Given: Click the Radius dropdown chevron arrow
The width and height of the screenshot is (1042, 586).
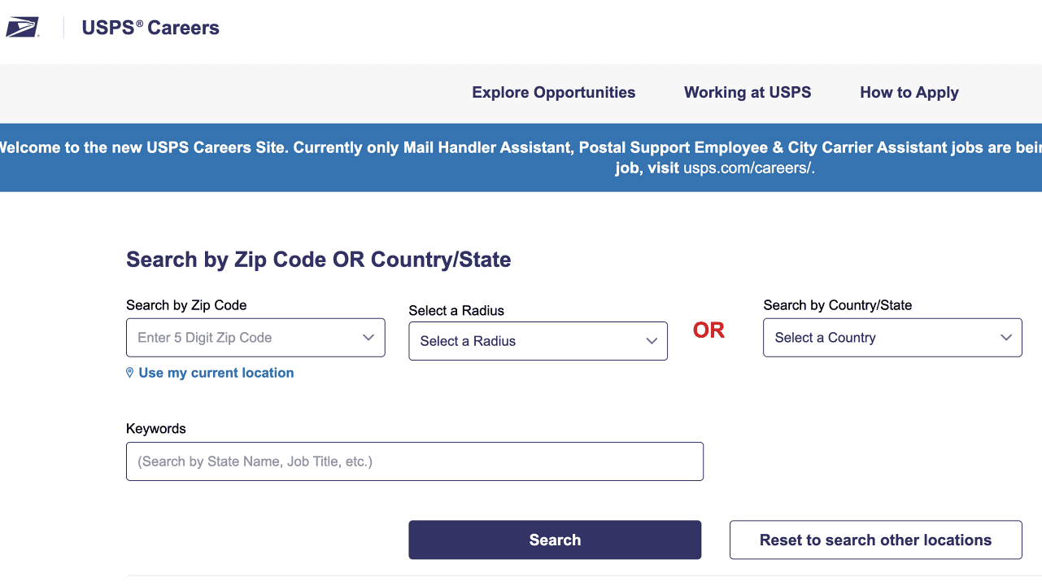Looking at the screenshot, I should (x=652, y=341).
